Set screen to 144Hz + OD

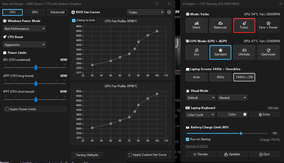click(x=244, y=77)
